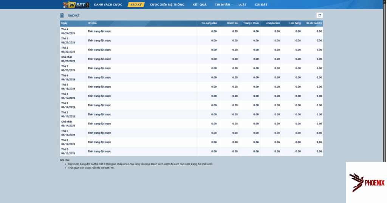This screenshot has width=387, height=203.
Task: Select the date 06/12/2026
Action: 68,144
